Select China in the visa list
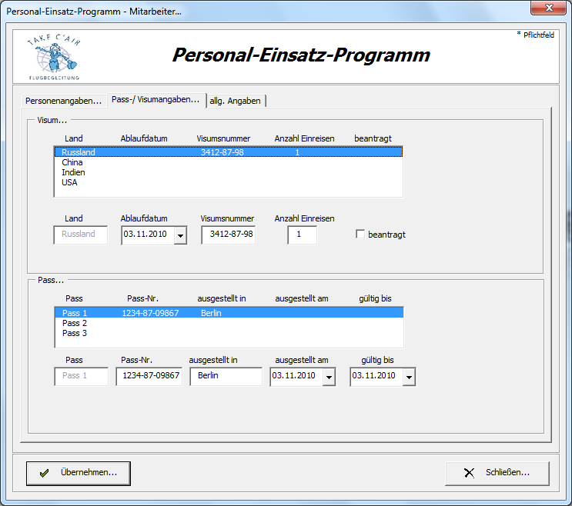Viewport: 572px width, 506px height. pyautogui.click(x=72, y=162)
